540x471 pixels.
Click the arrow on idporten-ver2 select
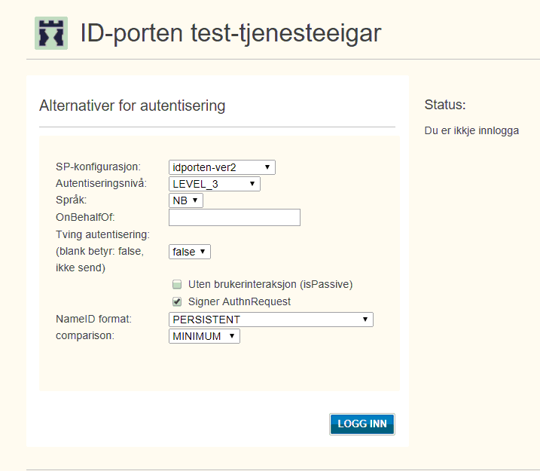tap(267, 167)
